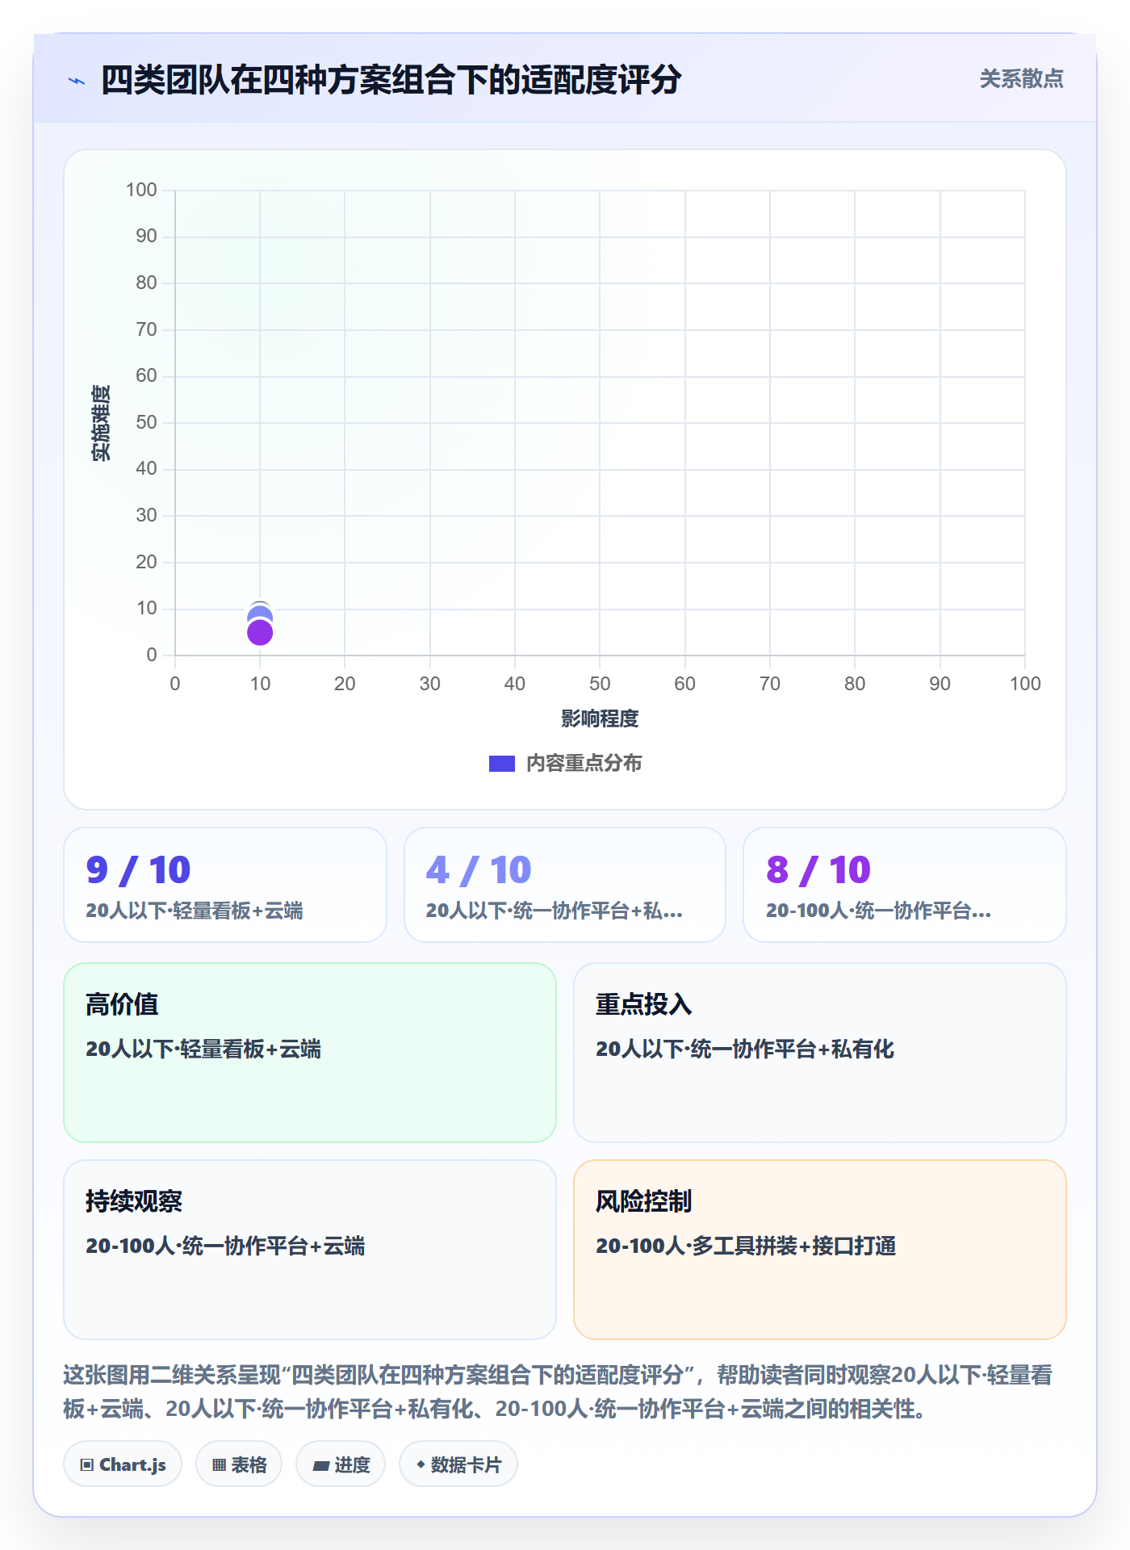Open the Chart.js tag

[123, 1464]
